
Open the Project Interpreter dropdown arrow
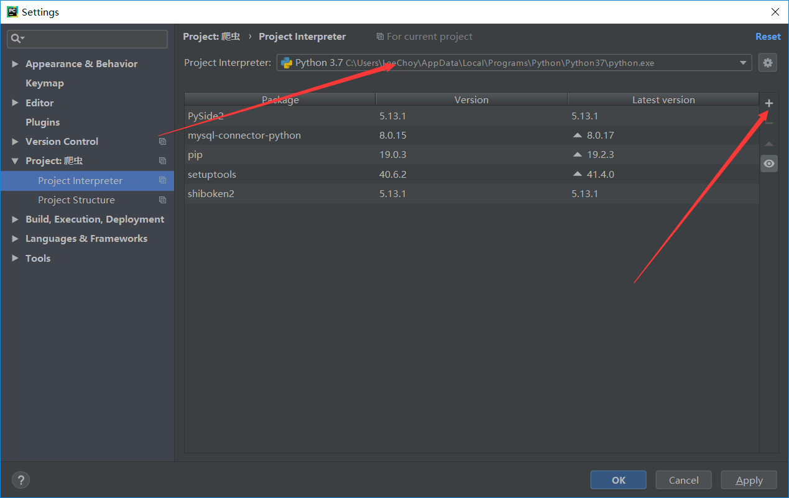(x=743, y=63)
